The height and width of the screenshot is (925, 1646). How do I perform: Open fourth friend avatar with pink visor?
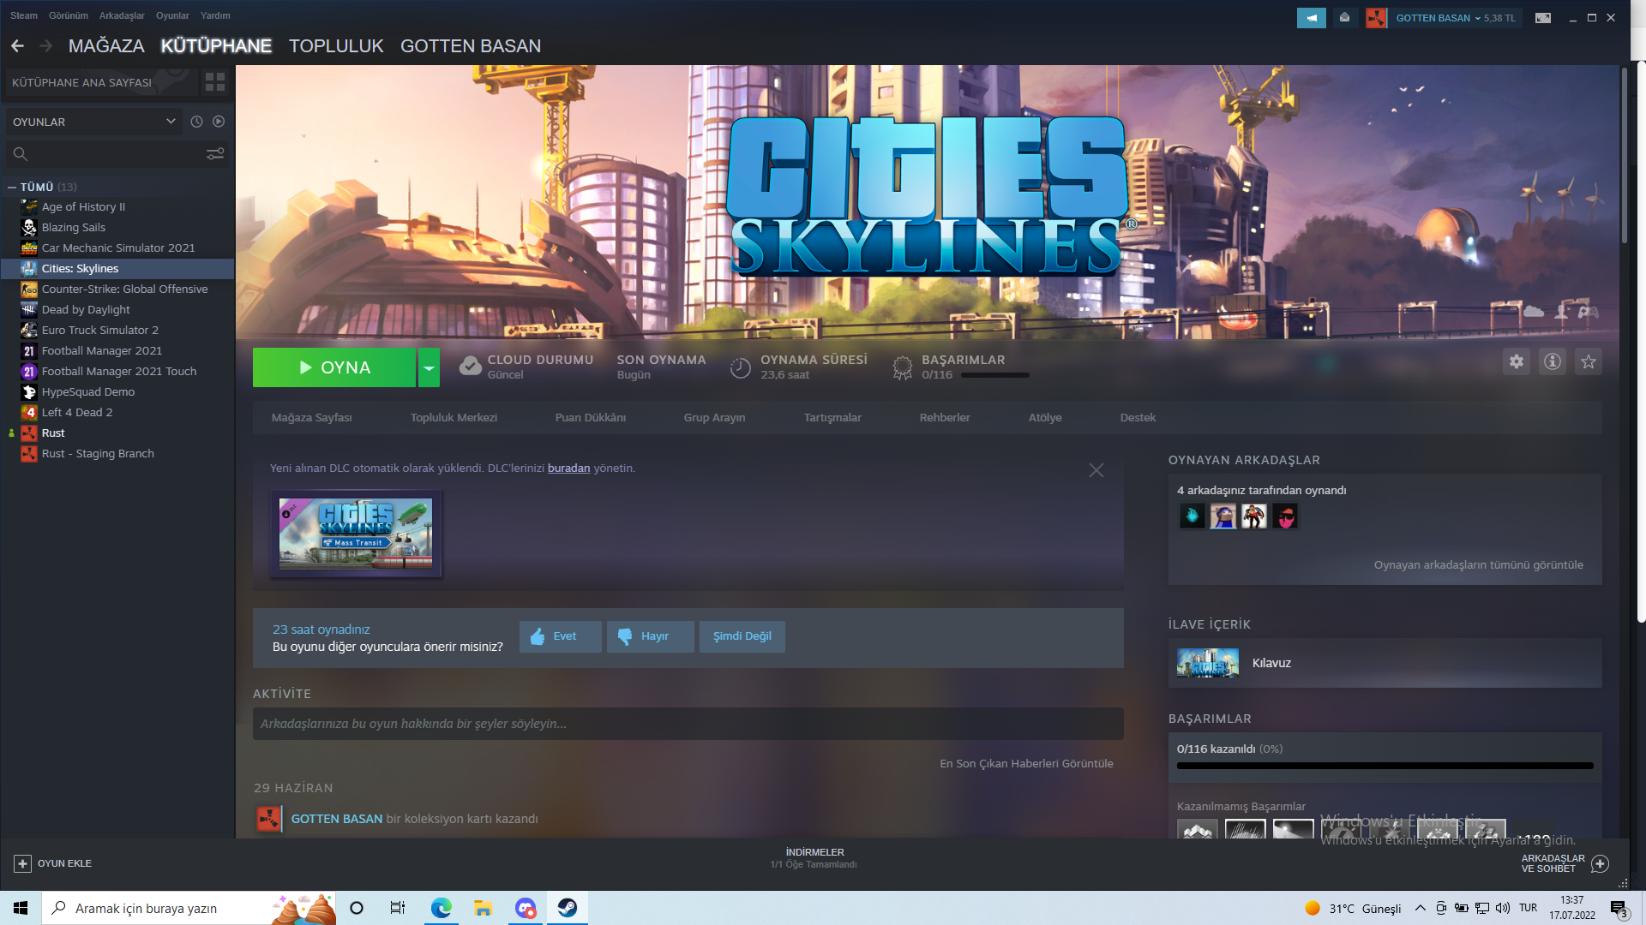click(x=1285, y=516)
